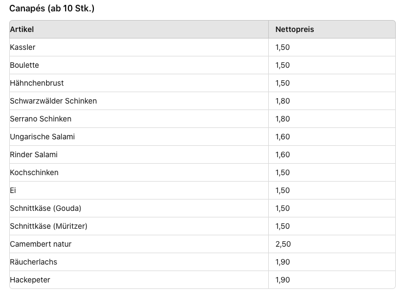
Task: Select the Serrano Schinken entry
Action: (x=41, y=119)
